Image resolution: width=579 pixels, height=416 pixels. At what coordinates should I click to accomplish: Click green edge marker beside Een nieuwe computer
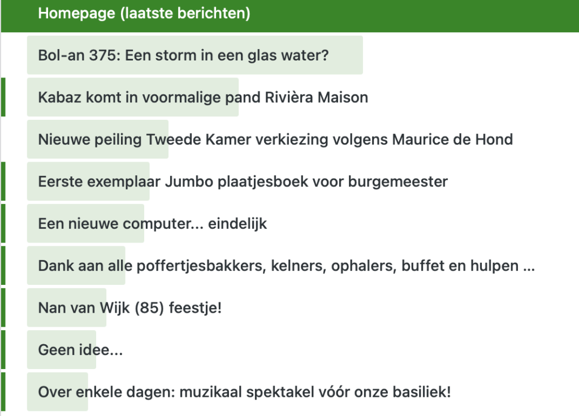pyautogui.click(x=3, y=224)
